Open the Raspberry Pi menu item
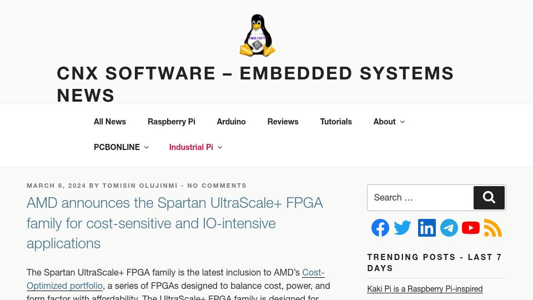Screen dimensions: 533x300 172,122
